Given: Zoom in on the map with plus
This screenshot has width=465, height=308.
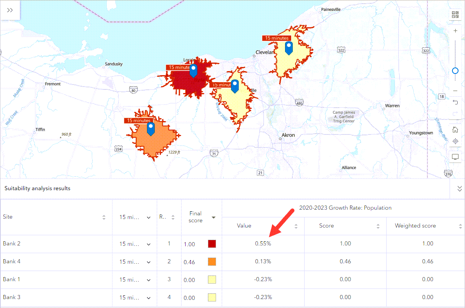Looking at the screenshot, I should pyautogui.click(x=455, y=30).
